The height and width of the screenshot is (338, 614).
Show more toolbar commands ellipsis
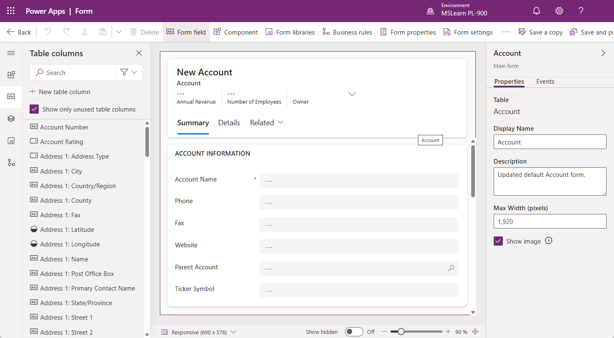505,32
